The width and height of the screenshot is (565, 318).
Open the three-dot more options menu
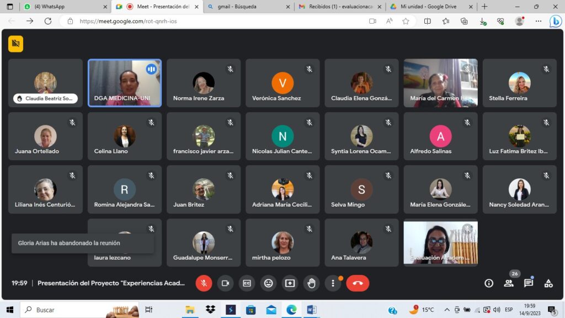point(333,283)
